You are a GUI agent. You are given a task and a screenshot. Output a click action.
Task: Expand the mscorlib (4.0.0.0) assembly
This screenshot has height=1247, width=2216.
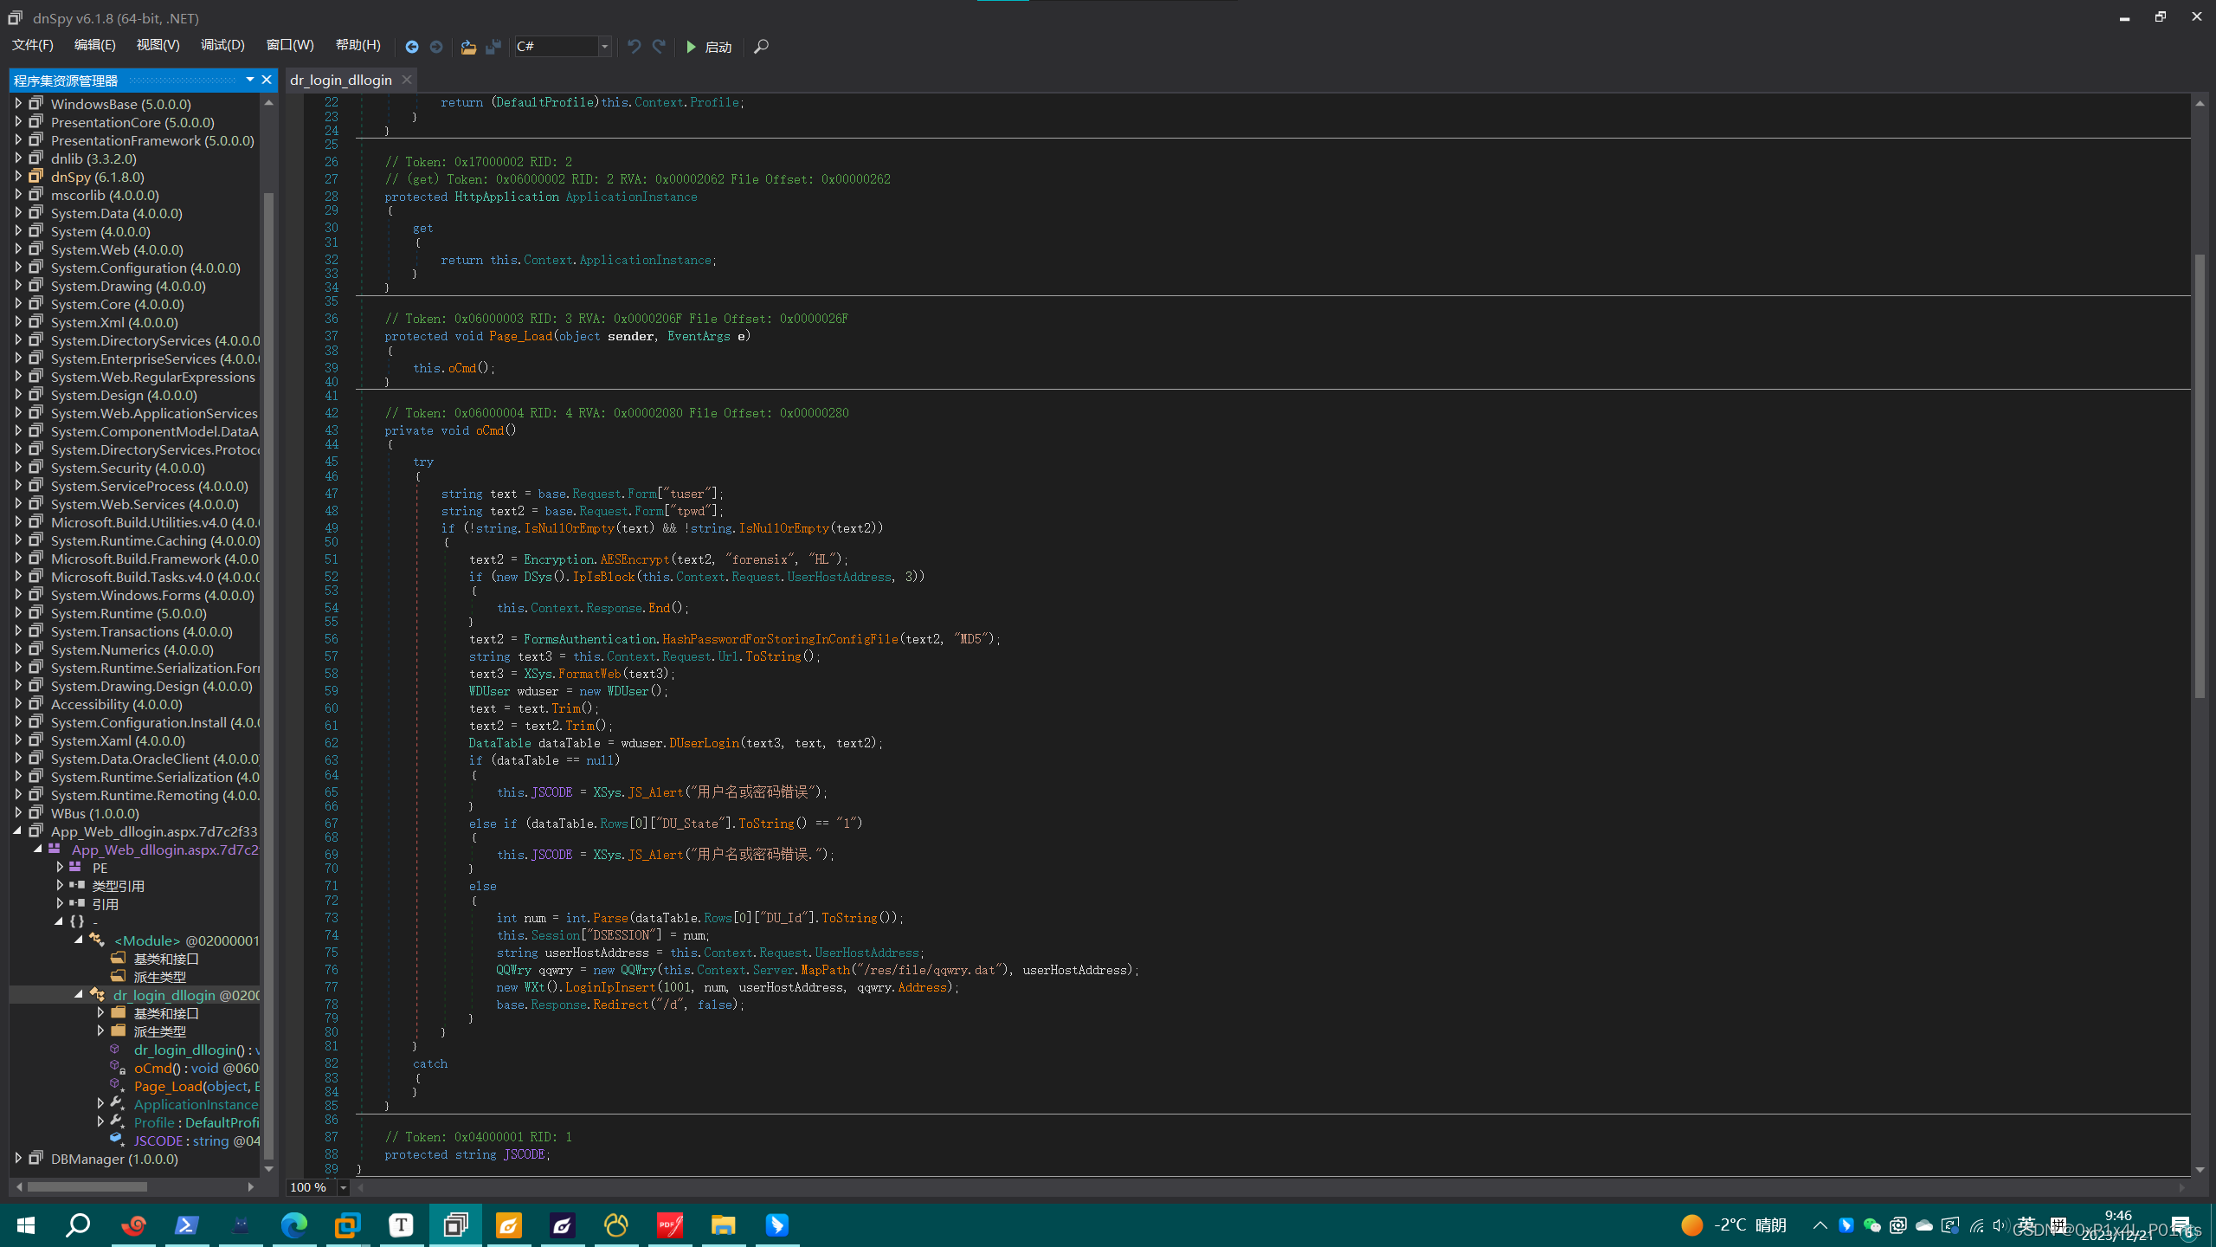coord(18,195)
